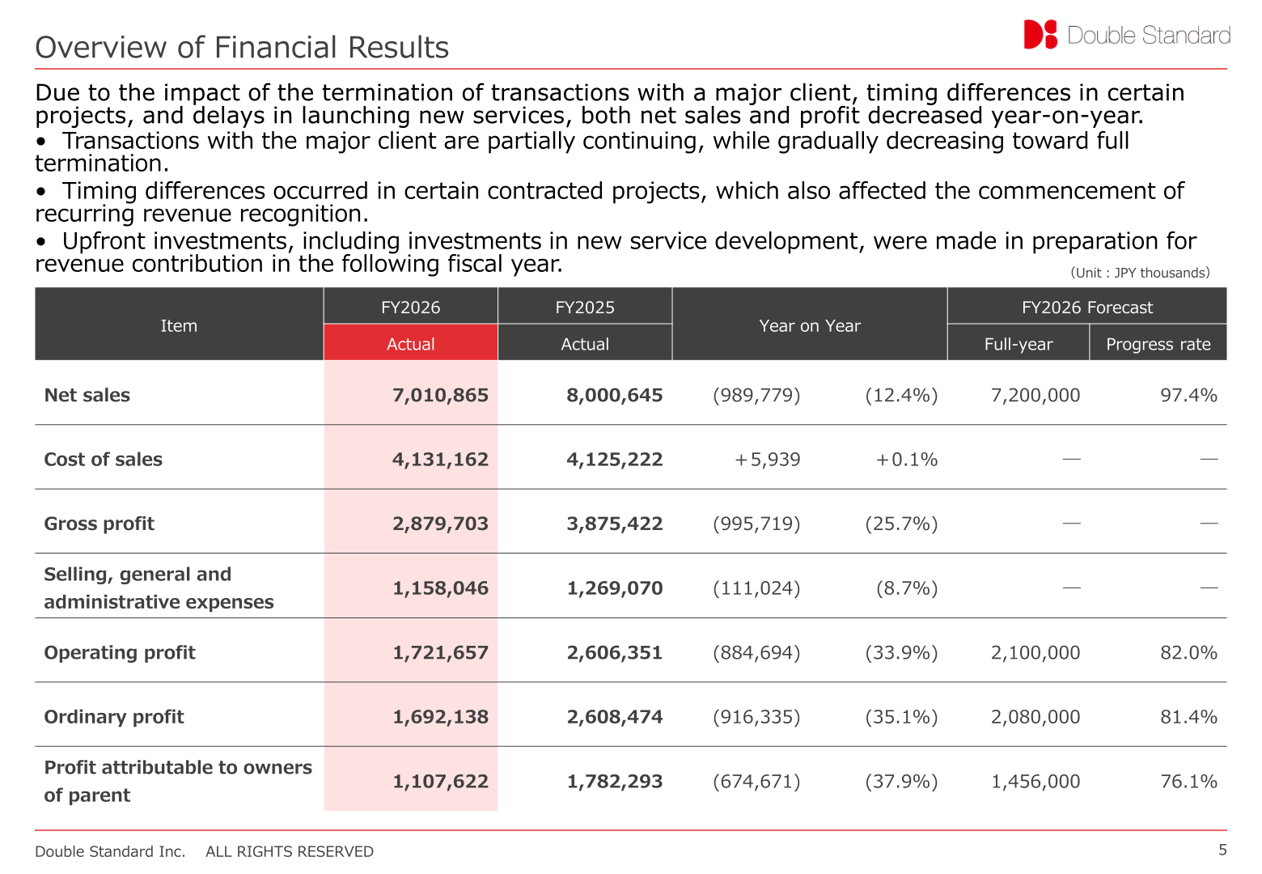Select the ordinary profit forecast 2,080,000

(x=1035, y=717)
